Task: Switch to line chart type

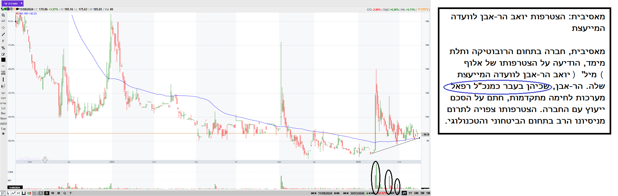Action: tap(13, 193)
